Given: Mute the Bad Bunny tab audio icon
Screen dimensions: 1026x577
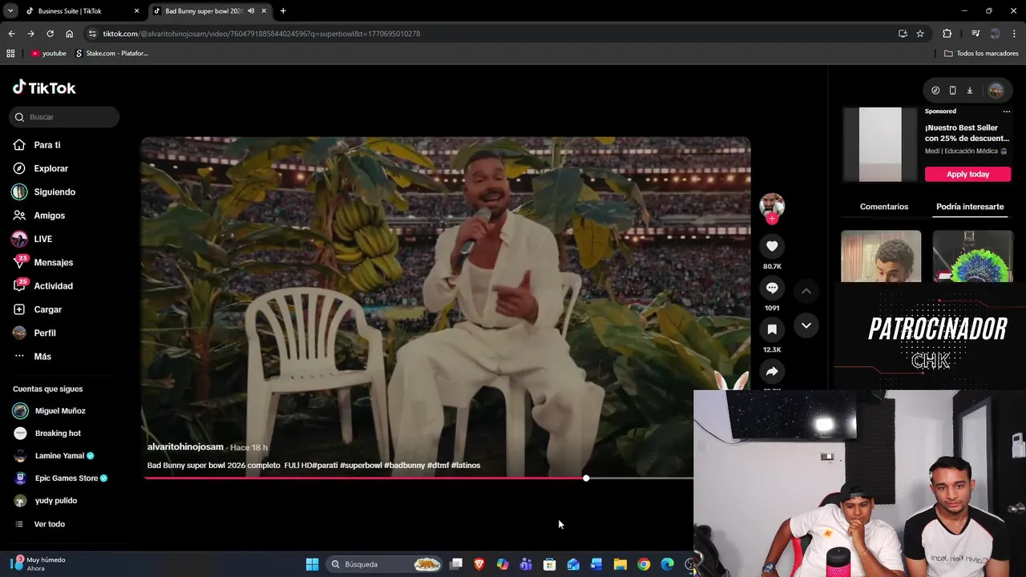Looking at the screenshot, I should pos(252,11).
